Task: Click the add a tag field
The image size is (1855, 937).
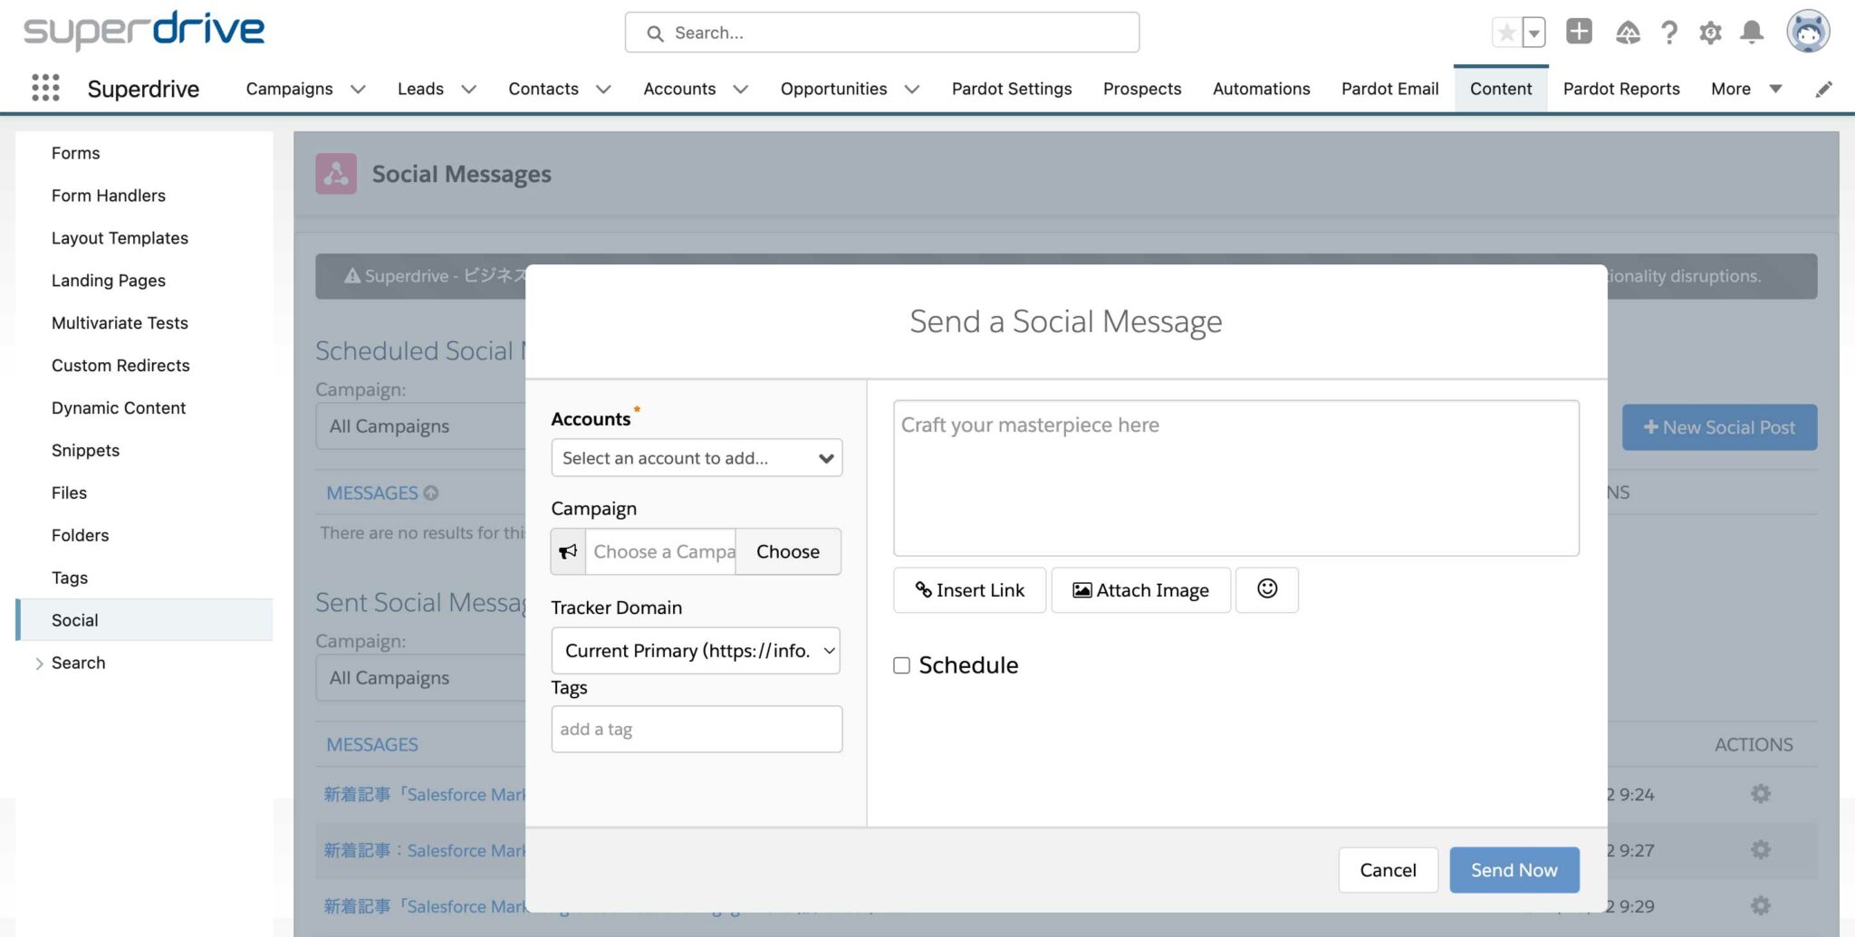Action: (x=697, y=729)
